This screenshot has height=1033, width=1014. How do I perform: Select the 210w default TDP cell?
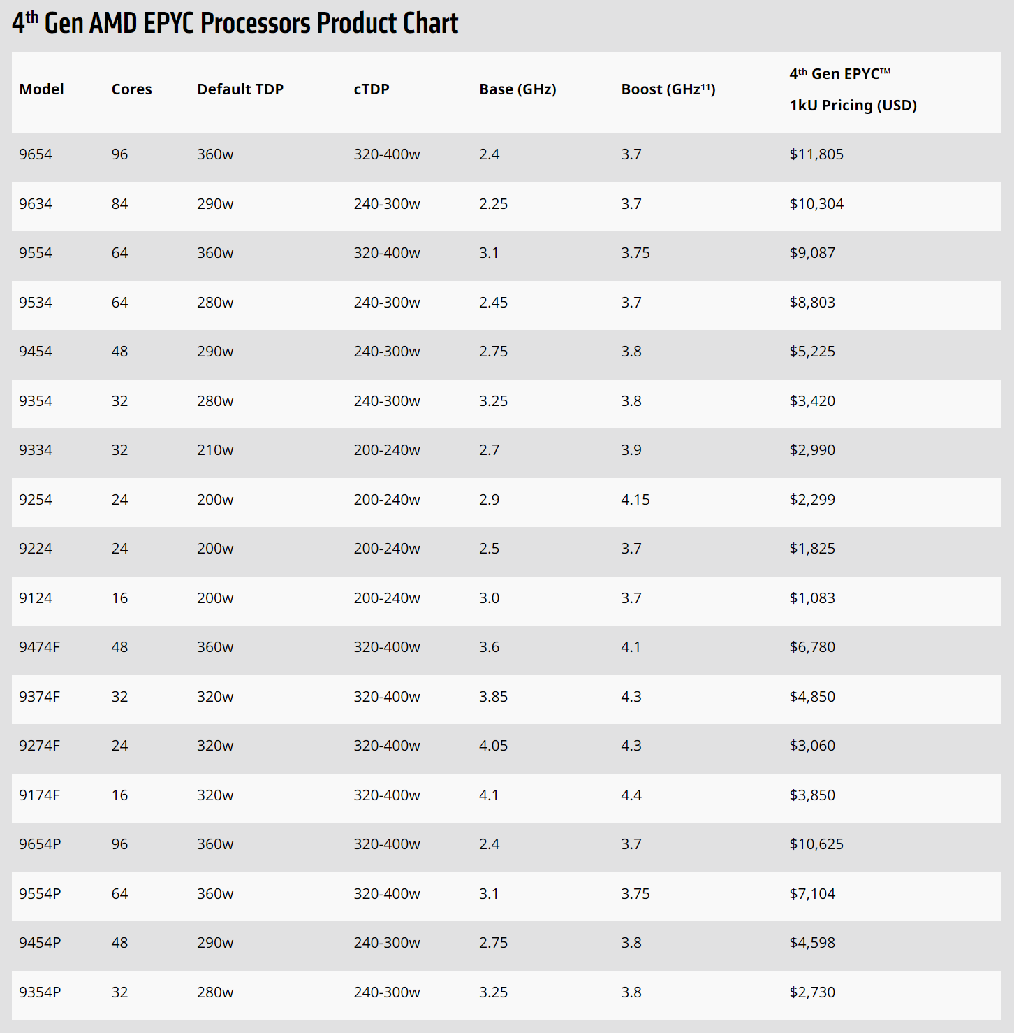(215, 450)
